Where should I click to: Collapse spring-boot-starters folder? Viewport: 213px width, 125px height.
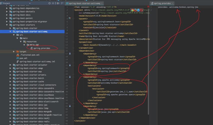pos(7,25)
